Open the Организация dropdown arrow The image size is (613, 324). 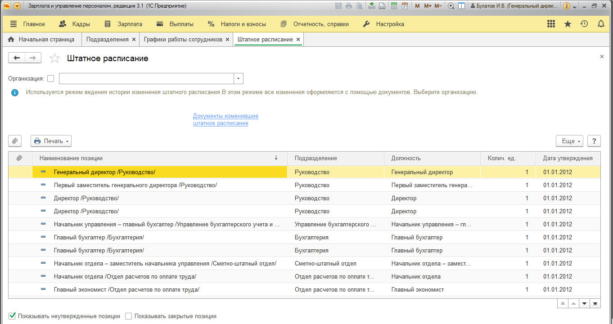(x=239, y=78)
